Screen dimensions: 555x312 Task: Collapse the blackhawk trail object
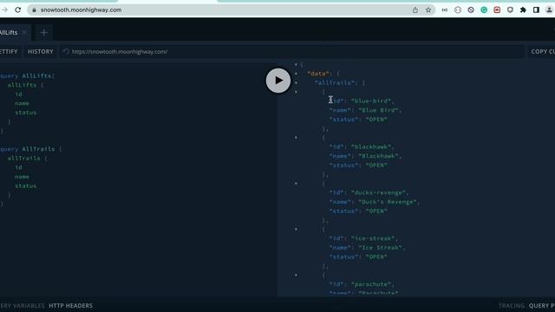(x=296, y=138)
